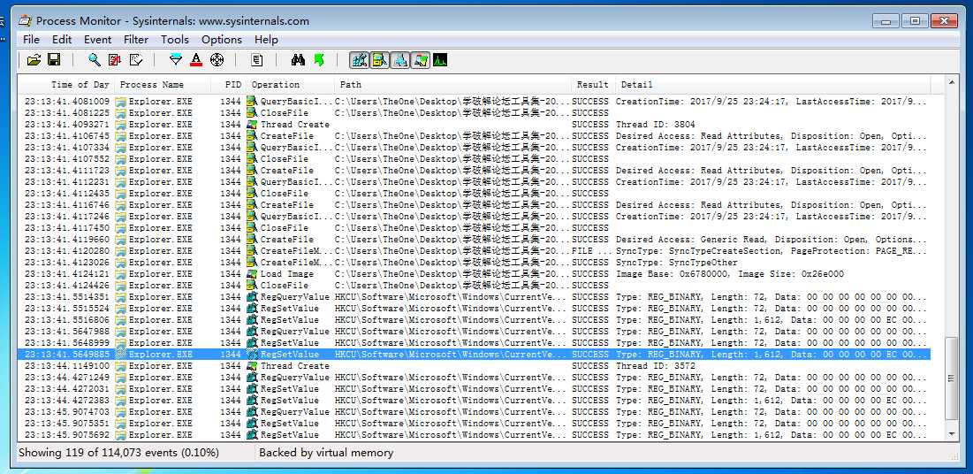Clear the display with the Clear icon
The image size is (973, 474).
coord(136,60)
